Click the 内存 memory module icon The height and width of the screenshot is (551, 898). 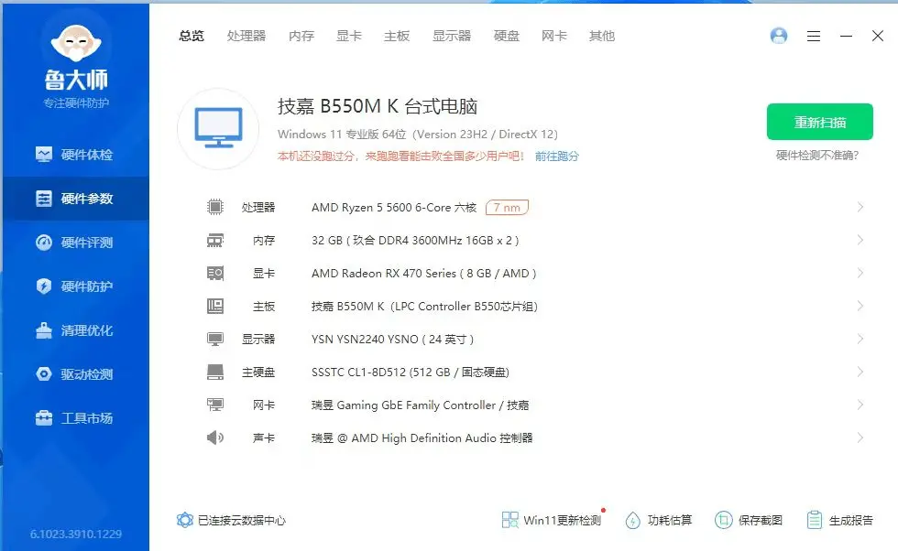215,241
